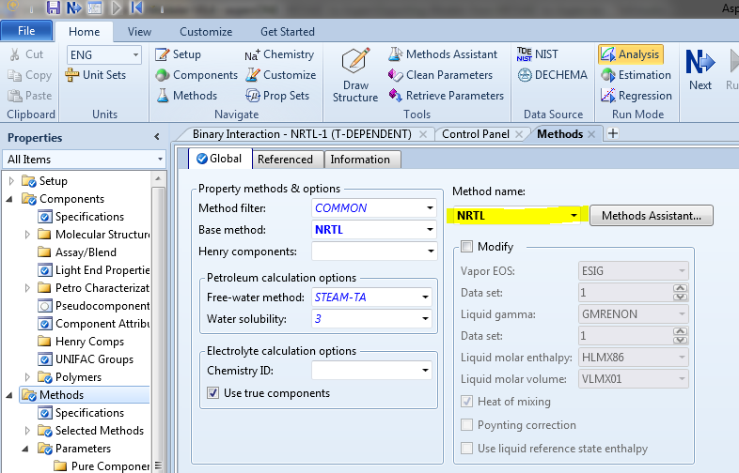739x473 pixels.
Task: Click Unit Sets in Units group
Action: (x=96, y=75)
